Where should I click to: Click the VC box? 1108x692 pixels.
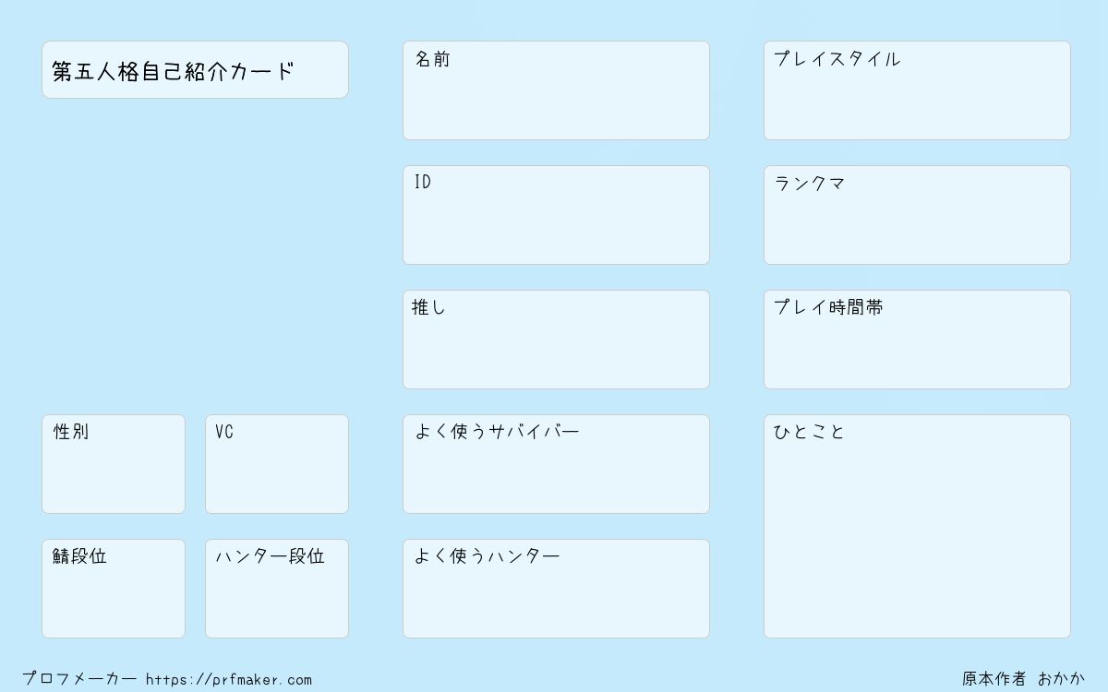277,464
